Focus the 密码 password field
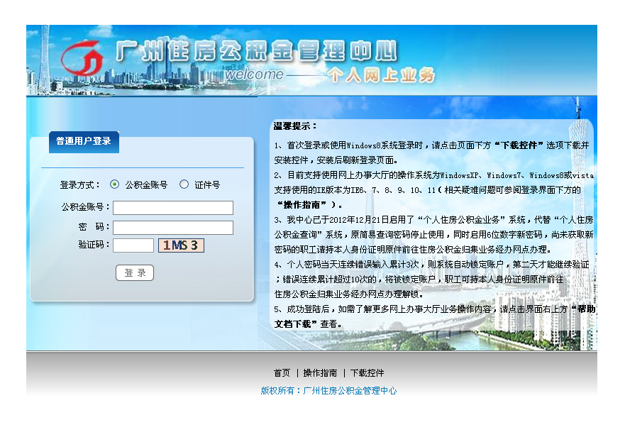 pyautogui.click(x=173, y=227)
